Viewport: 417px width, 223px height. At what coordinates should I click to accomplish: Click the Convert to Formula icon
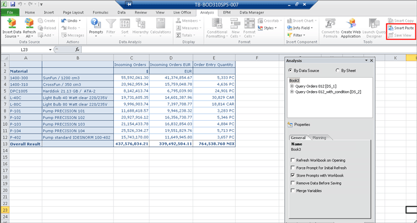[330, 23]
